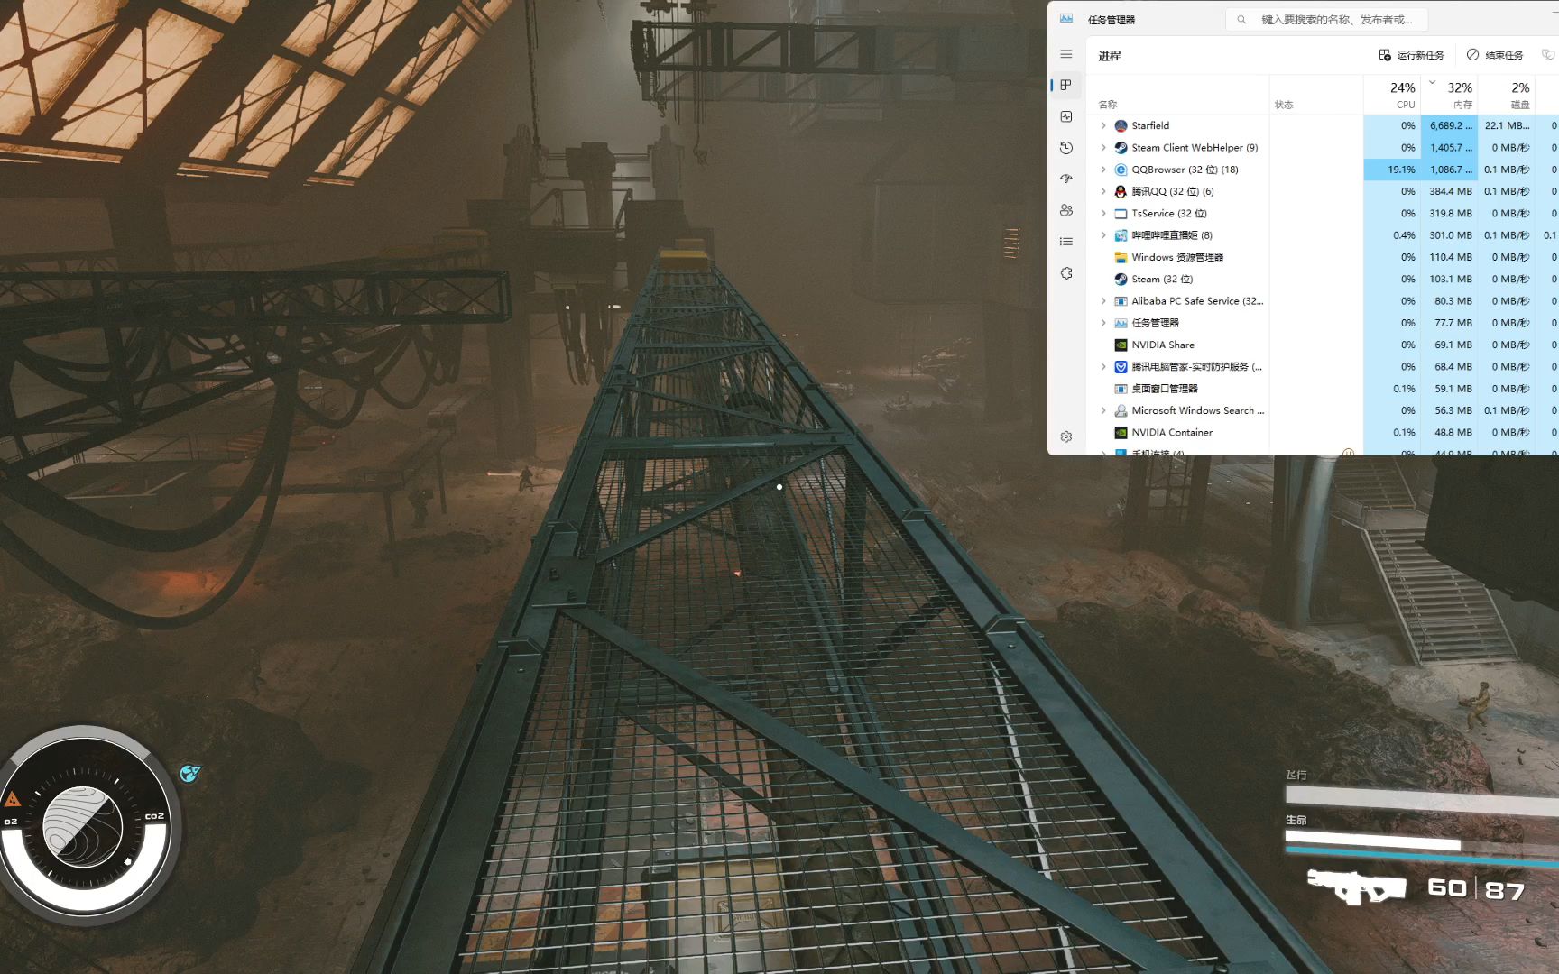Click the O2/CO2 compass gauge in the game HUD
Viewport: 1559px width, 974px height.
click(86, 825)
